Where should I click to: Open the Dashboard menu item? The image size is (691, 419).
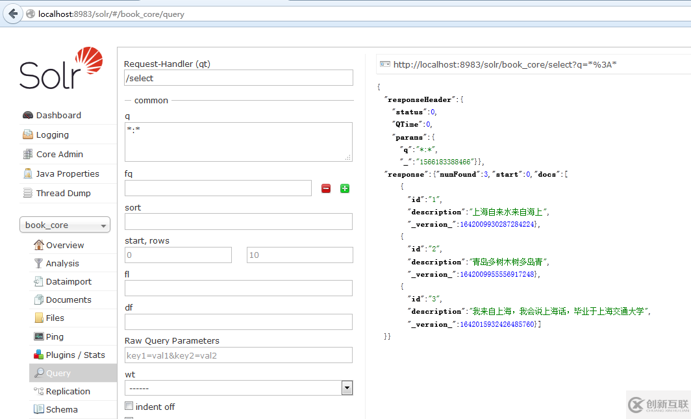point(58,115)
